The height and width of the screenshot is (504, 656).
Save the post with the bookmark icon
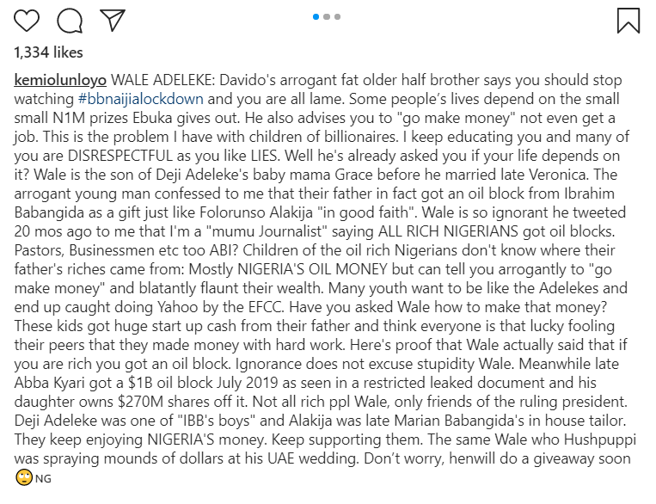(628, 20)
